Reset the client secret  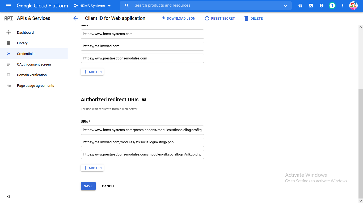pos(220,18)
